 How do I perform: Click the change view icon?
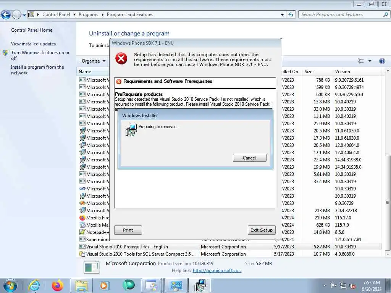click(360, 61)
